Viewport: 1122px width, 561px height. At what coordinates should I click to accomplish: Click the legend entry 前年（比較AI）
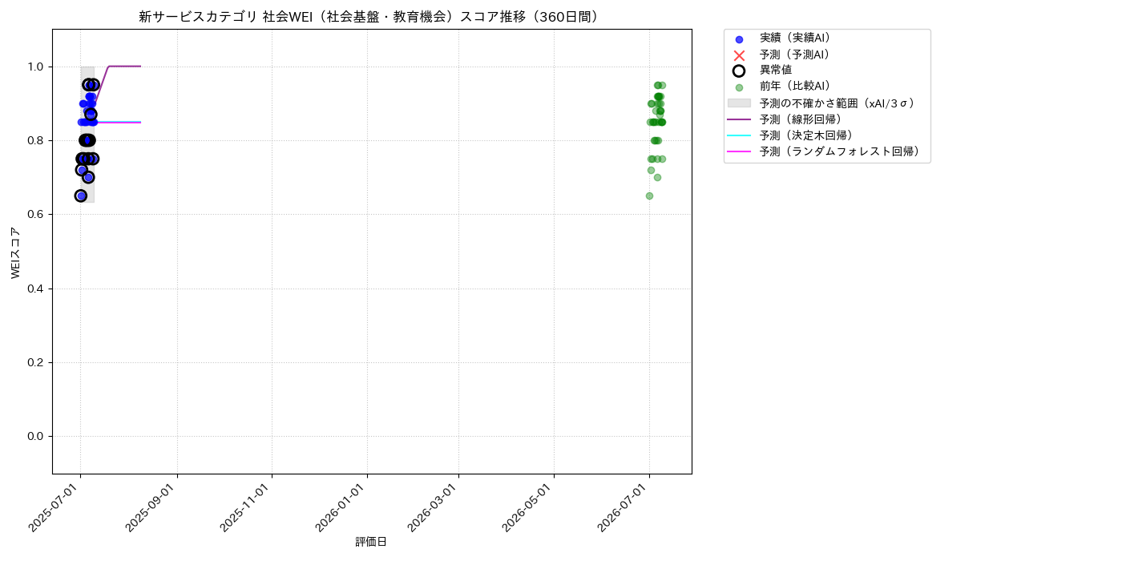(795, 87)
